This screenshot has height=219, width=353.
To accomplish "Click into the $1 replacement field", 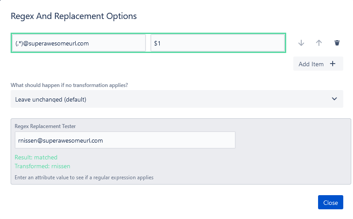I will [x=217, y=43].
